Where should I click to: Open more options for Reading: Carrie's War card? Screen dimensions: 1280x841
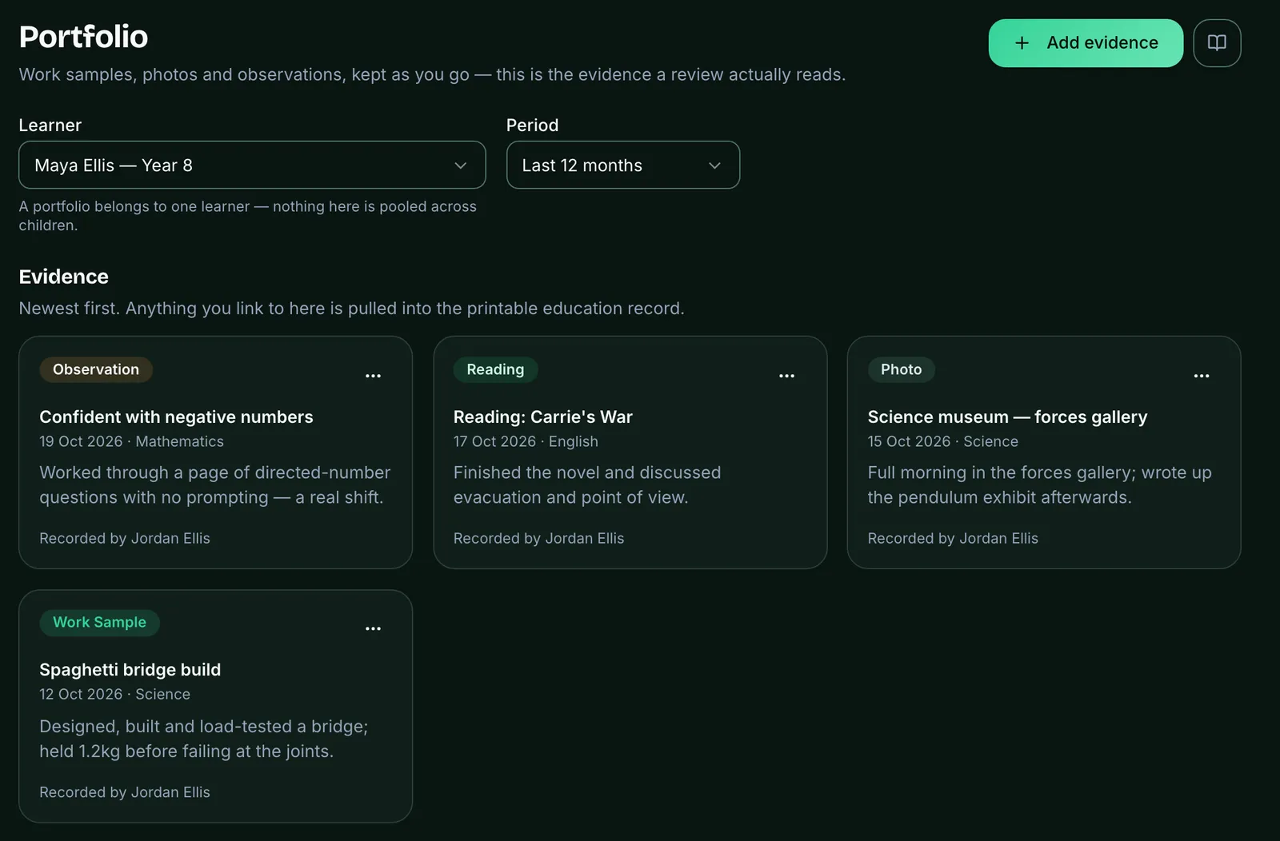coord(787,376)
